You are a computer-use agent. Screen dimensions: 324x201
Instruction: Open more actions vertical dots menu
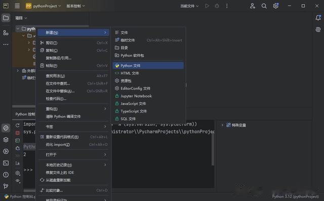click(x=227, y=6)
